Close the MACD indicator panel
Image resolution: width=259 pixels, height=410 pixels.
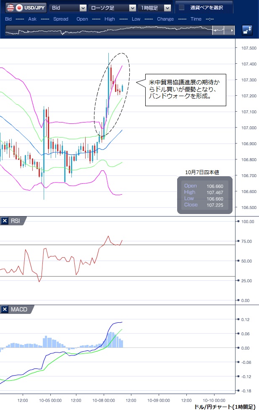[5, 309]
